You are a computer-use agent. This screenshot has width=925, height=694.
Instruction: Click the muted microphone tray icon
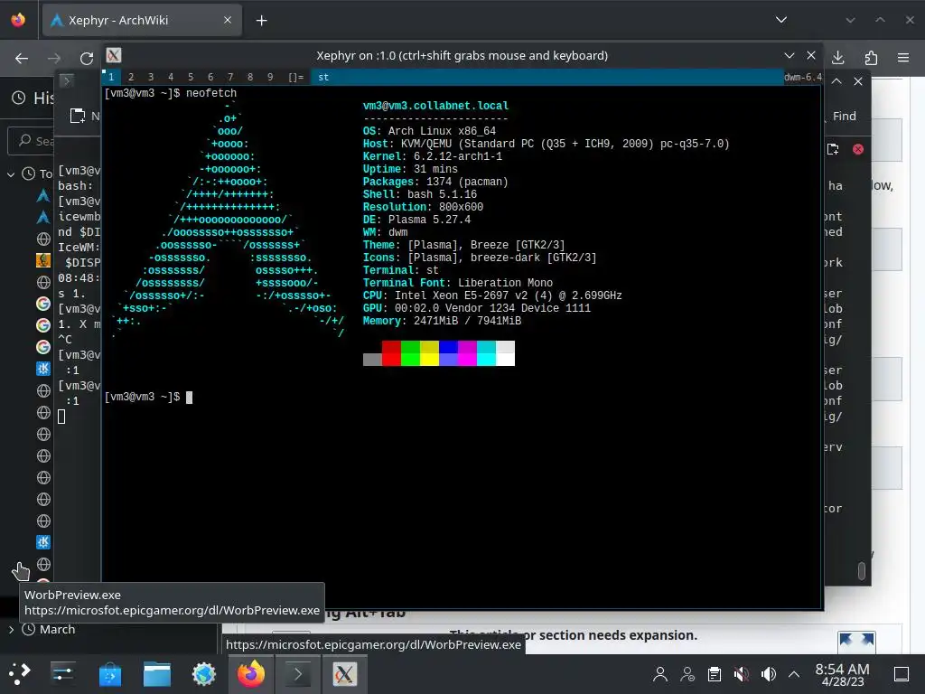pos(742,674)
